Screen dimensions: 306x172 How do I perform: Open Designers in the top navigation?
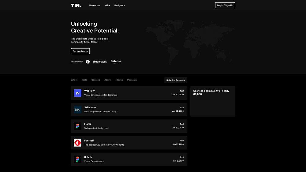click(120, 5)
